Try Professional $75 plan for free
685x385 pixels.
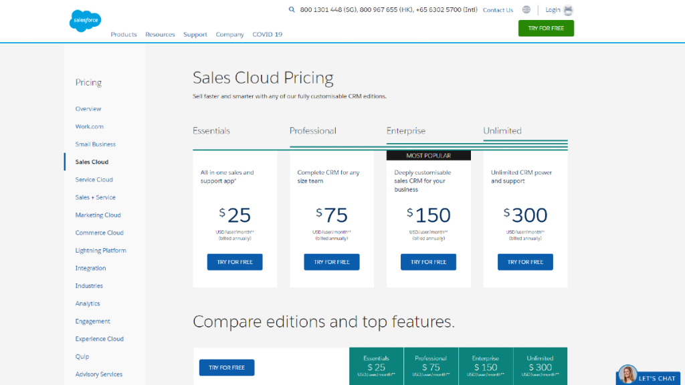[x=332, y=262]
